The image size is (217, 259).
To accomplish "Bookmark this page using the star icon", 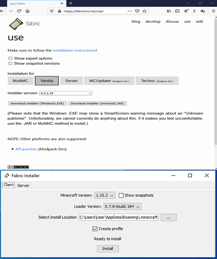I will [x=145, y=11].
